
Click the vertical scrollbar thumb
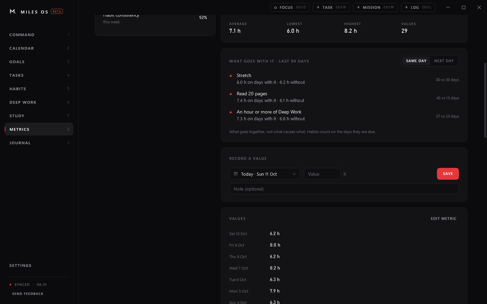[x=485, y=100]
